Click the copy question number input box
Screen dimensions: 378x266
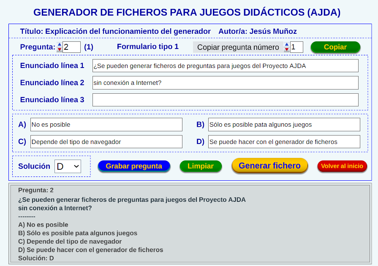coord(296,47)
